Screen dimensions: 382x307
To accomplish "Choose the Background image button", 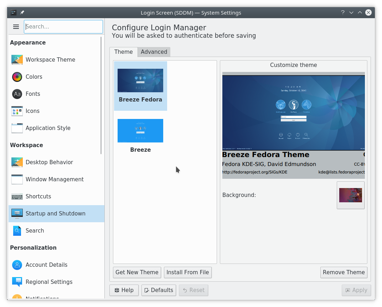I will coord(351,195).
